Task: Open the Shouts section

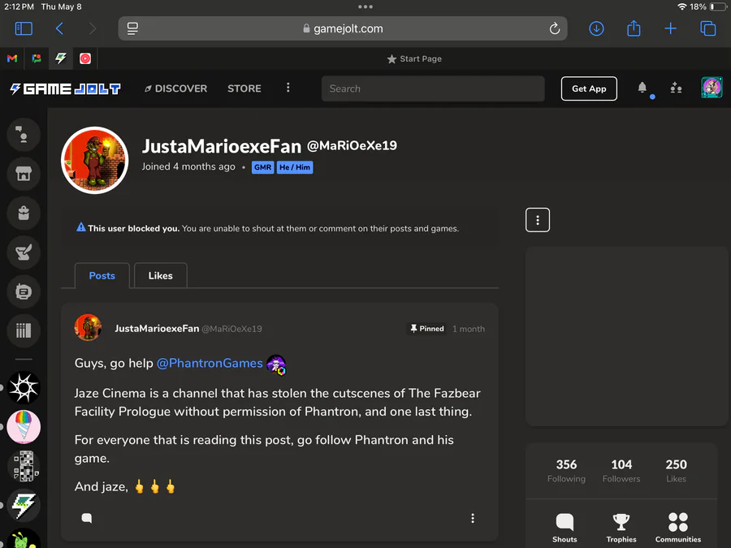Action: pyautogui.click(x=564, y=528)
